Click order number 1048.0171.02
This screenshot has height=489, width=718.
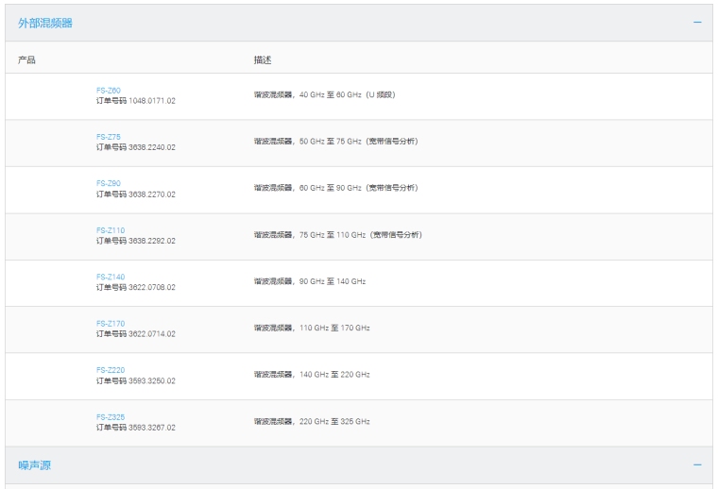[x=135, y=101]
